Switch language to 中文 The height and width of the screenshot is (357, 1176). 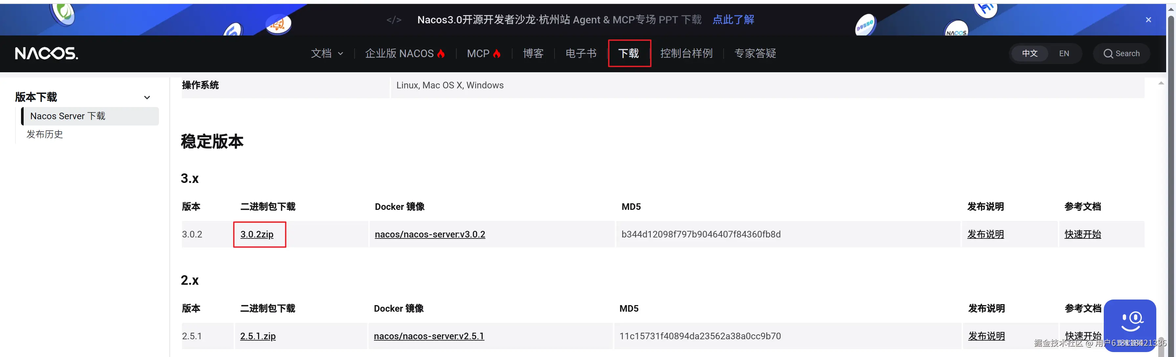[x=1030, y=54]
